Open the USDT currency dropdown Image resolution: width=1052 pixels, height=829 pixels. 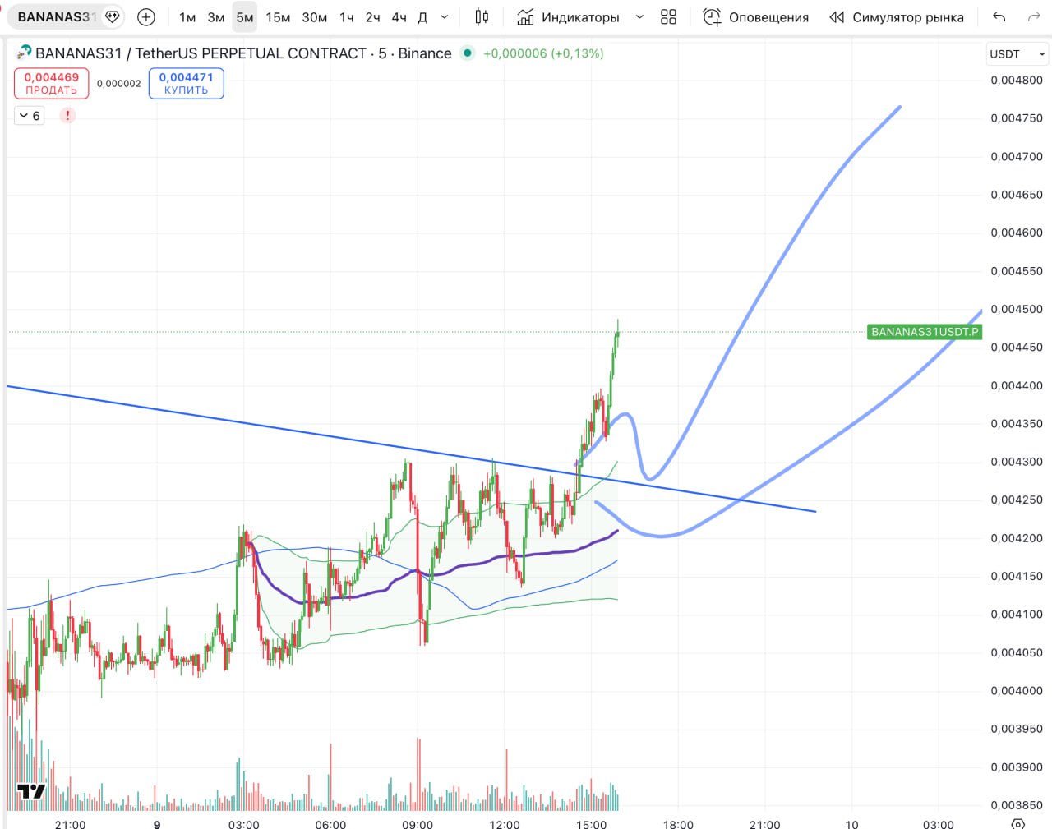(1017, 54)
